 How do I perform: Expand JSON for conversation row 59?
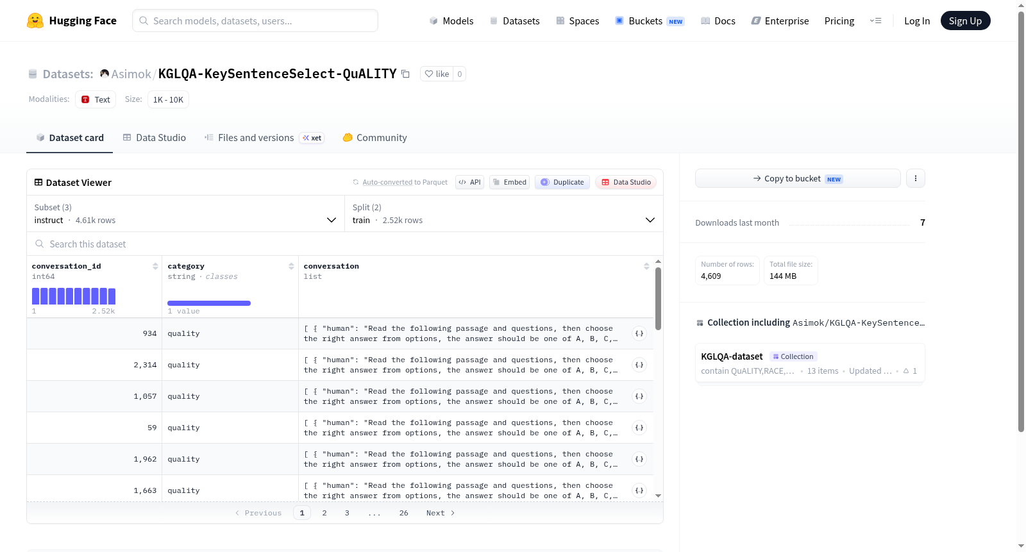(x=639, y=428)
